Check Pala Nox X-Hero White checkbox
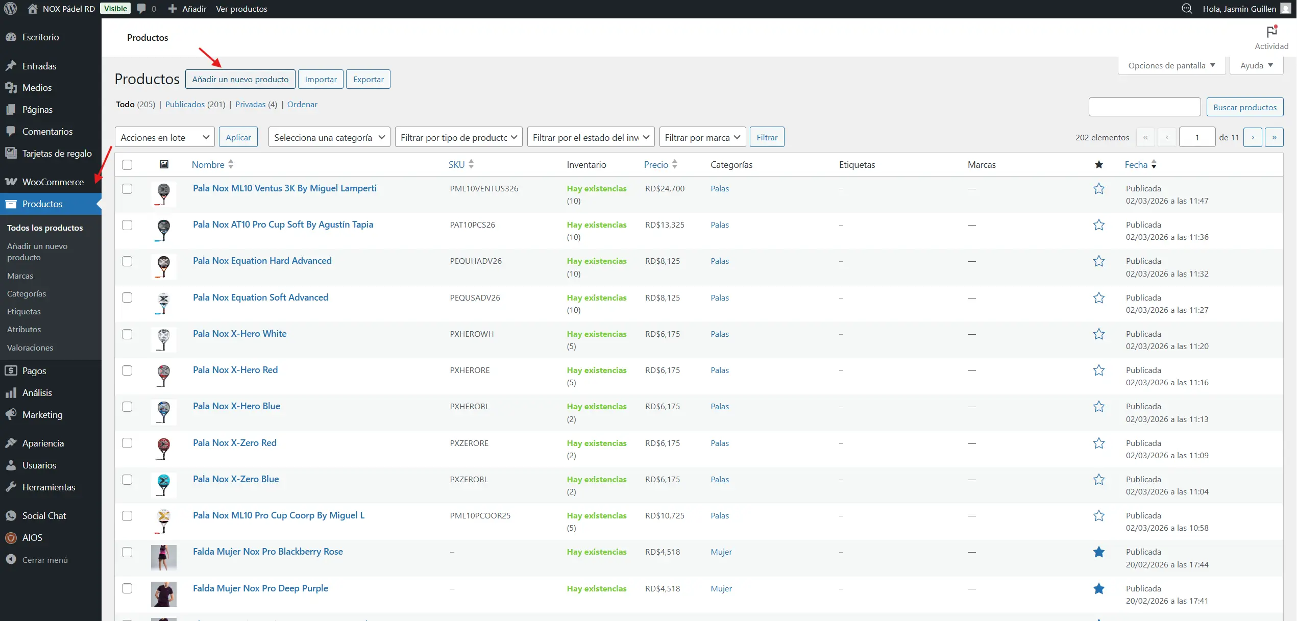 (x=127, y=334)
